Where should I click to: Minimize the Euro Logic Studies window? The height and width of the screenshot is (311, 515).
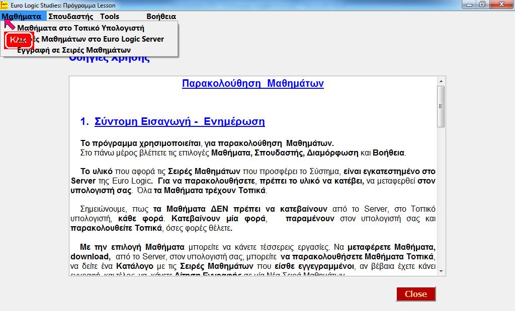pos(469,5)
